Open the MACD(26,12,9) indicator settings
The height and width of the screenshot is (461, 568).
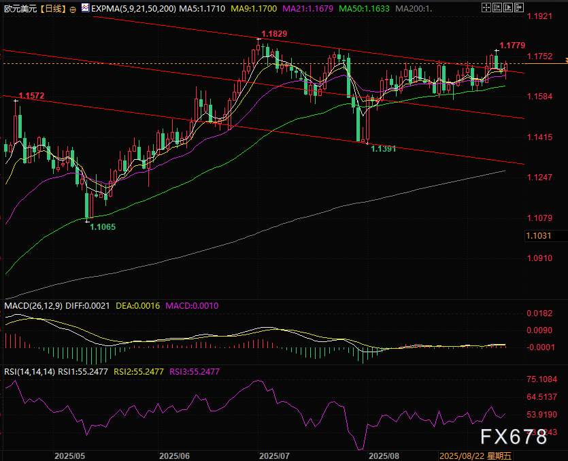[x=33, y=306]
